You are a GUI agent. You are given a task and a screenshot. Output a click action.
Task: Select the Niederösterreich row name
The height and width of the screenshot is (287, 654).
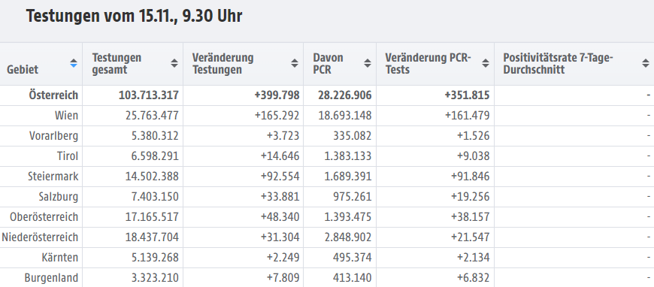40,237
